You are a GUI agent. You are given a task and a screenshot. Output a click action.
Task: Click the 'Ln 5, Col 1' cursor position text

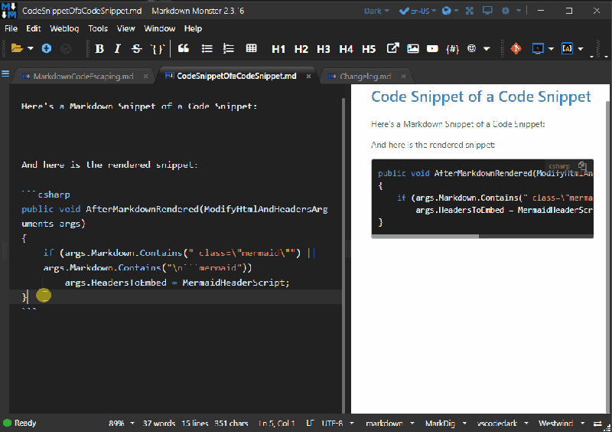click(277, 424)
